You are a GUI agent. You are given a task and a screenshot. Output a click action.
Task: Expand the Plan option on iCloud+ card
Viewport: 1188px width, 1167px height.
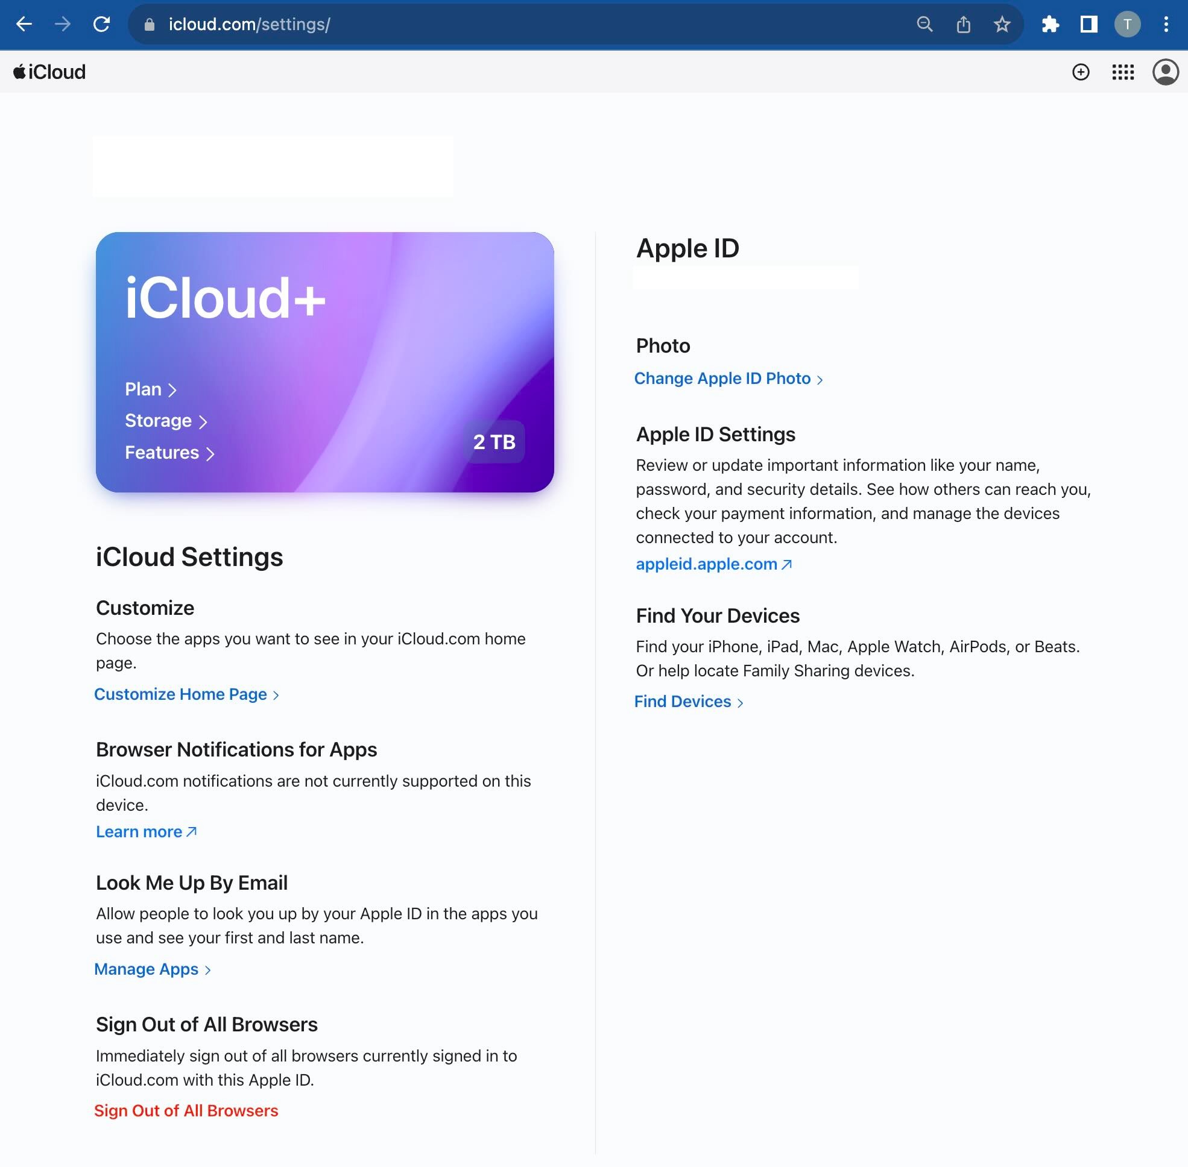tap(150, 389)
